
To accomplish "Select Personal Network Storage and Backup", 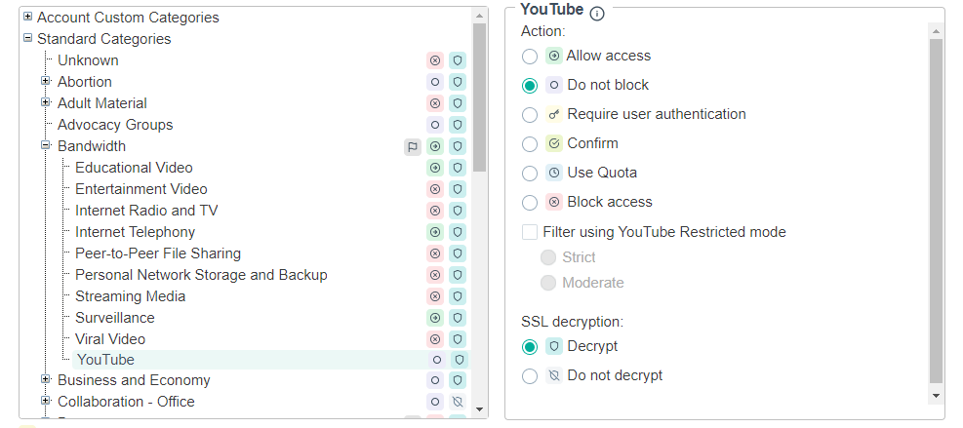I will point(201,275).
